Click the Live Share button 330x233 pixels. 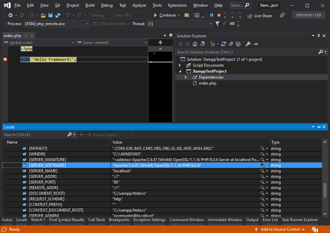coord(260,16)
